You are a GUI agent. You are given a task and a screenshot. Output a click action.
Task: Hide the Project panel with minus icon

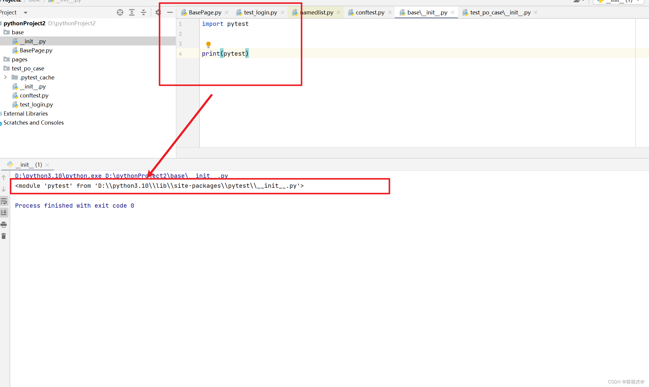pos(170,12)
